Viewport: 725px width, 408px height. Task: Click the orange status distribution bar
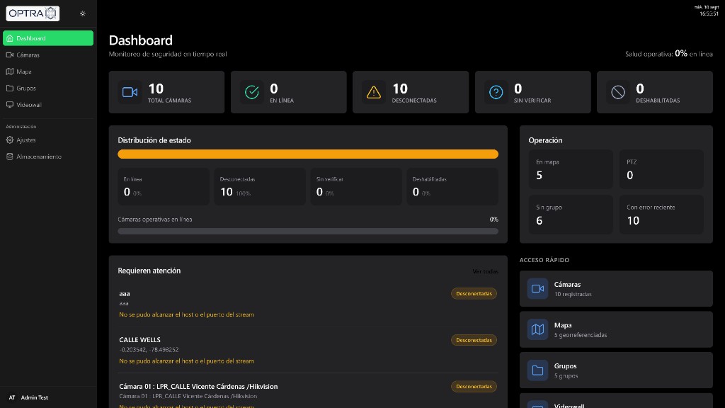tap(308, 154)
